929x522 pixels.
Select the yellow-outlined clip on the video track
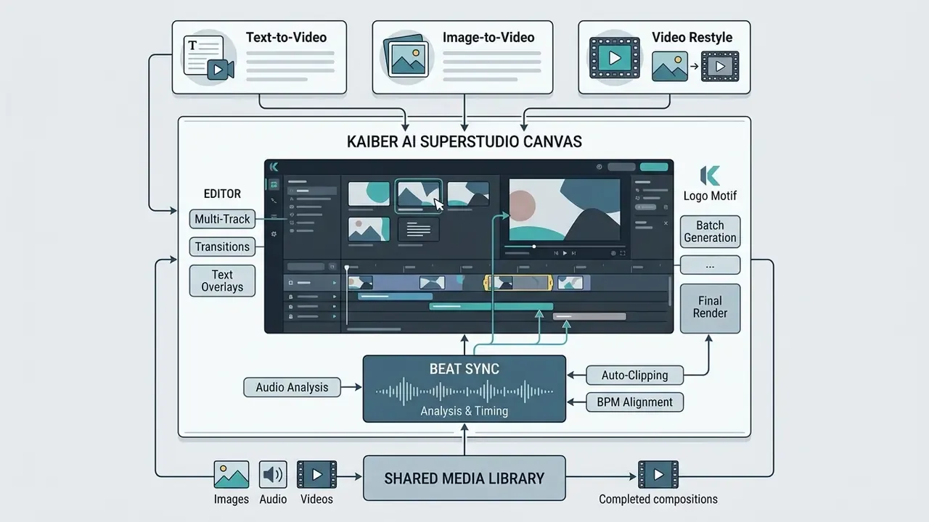pyautogui.click(x=519, y=283)
